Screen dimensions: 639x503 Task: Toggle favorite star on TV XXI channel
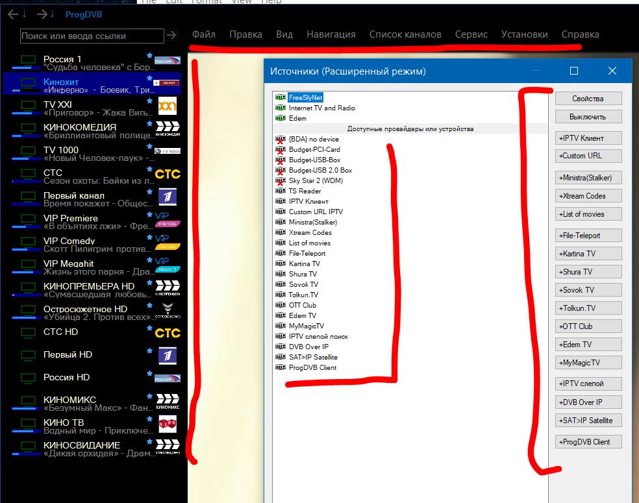pos(150,102)
